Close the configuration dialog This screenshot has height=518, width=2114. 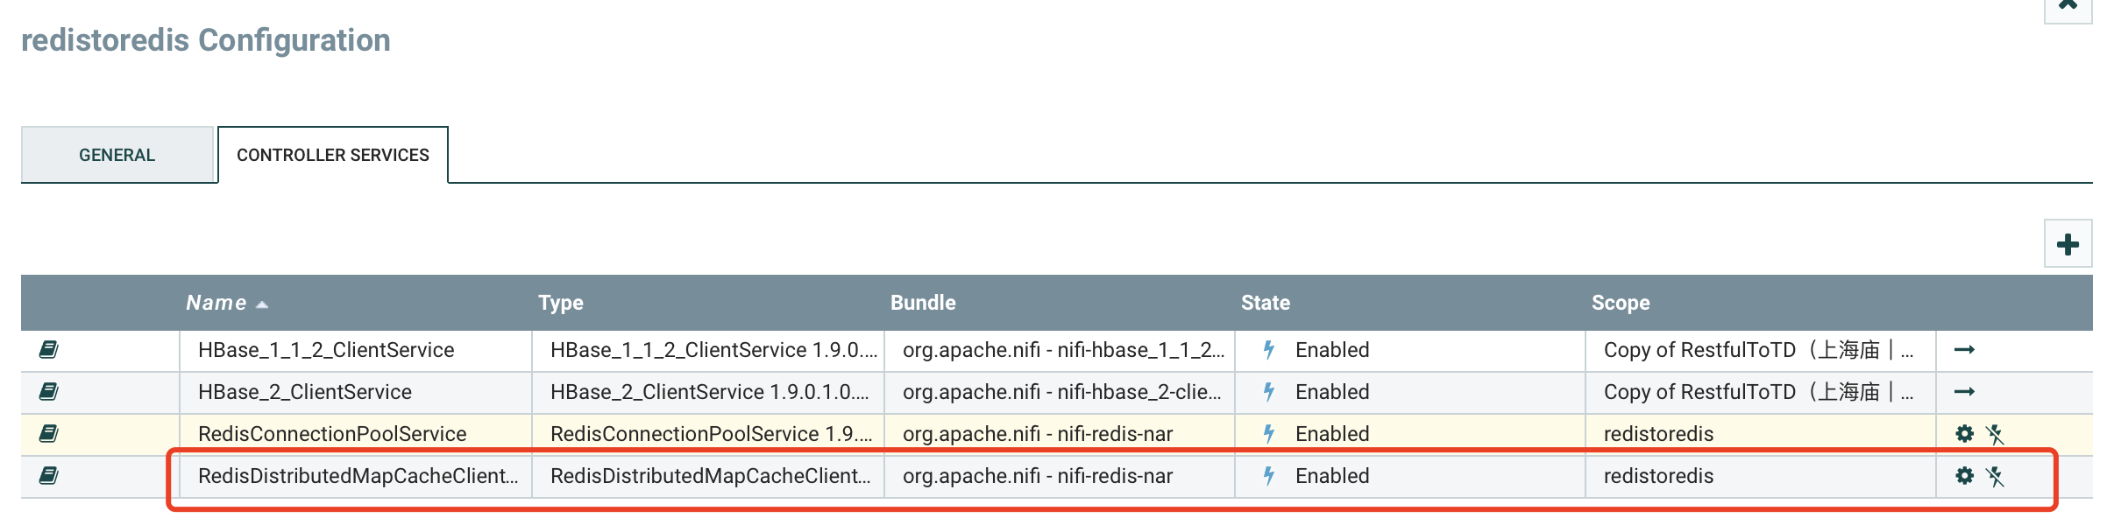point(2068,5)
